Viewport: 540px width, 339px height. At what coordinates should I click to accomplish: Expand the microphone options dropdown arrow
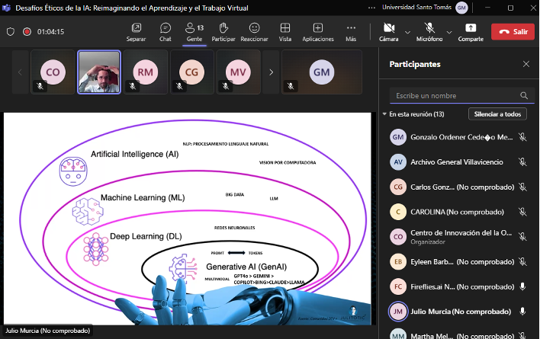point(449,32)
